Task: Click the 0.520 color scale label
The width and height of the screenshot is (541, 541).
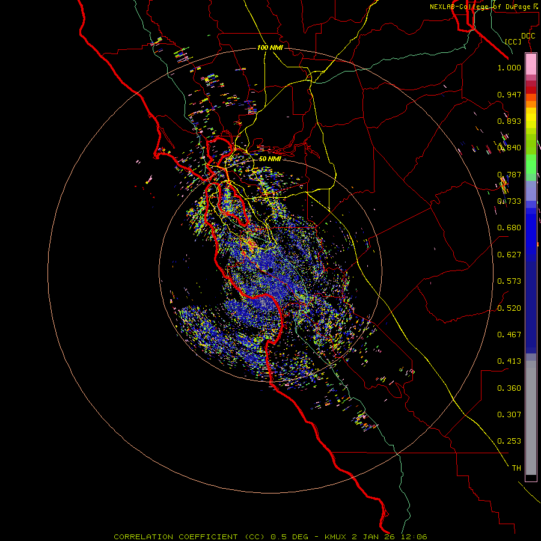Action: coord(509,308)
